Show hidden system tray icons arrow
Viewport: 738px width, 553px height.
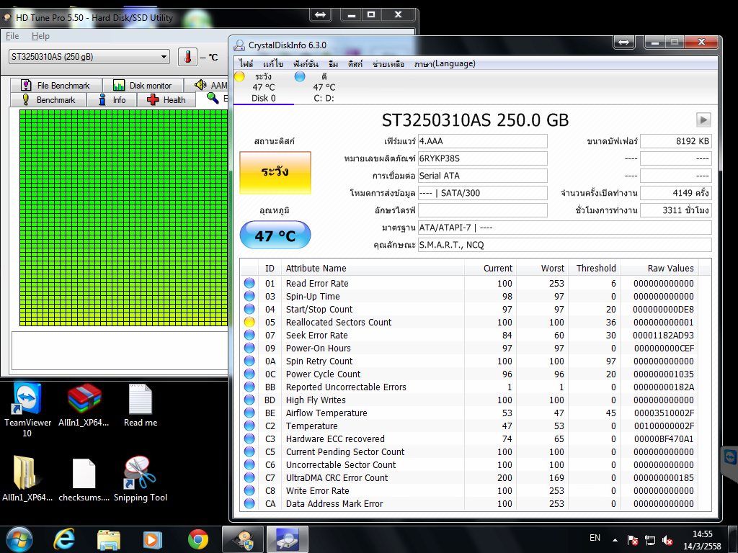coord(615,540)
